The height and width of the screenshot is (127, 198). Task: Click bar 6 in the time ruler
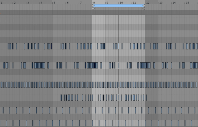(x=68, y=3)
